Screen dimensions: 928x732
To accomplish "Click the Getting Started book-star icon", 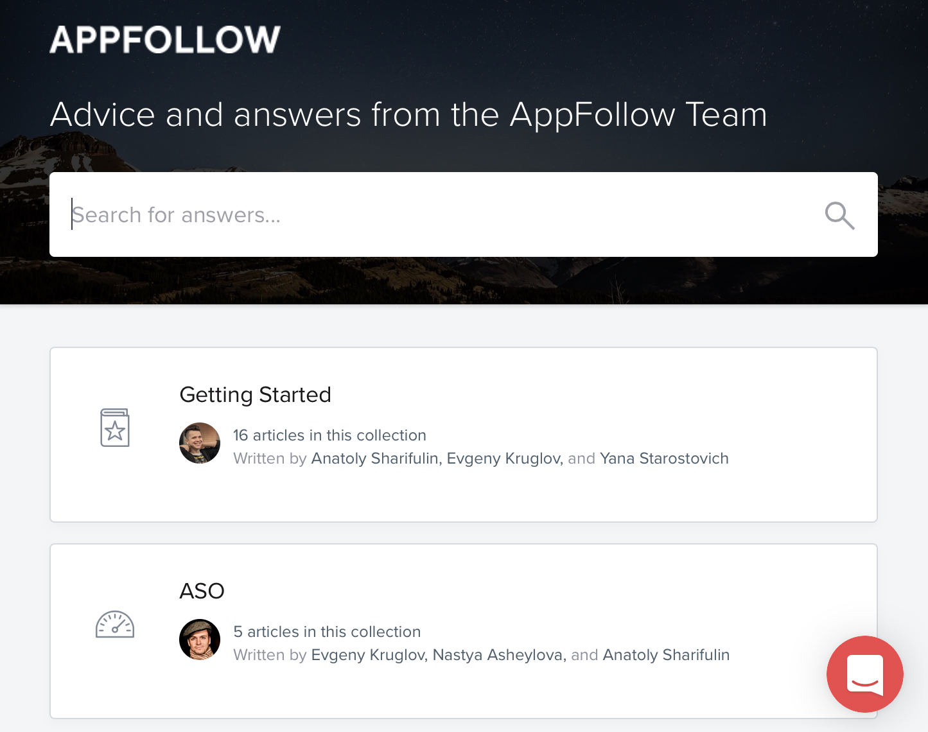I will click(115, 428).
